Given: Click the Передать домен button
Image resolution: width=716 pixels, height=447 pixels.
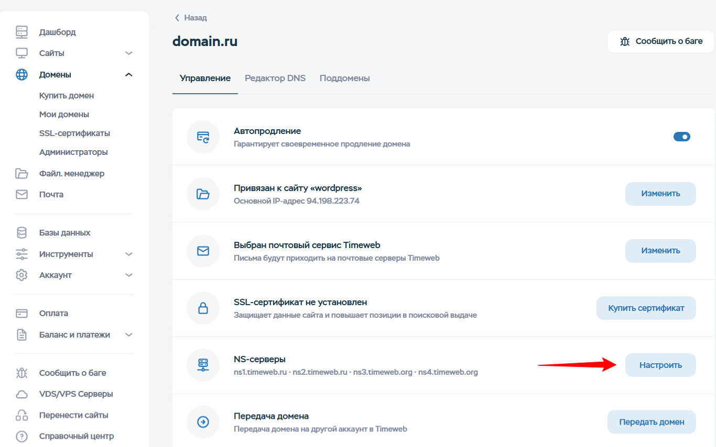Looking at the screenshot, I should (x=652, y=422).
